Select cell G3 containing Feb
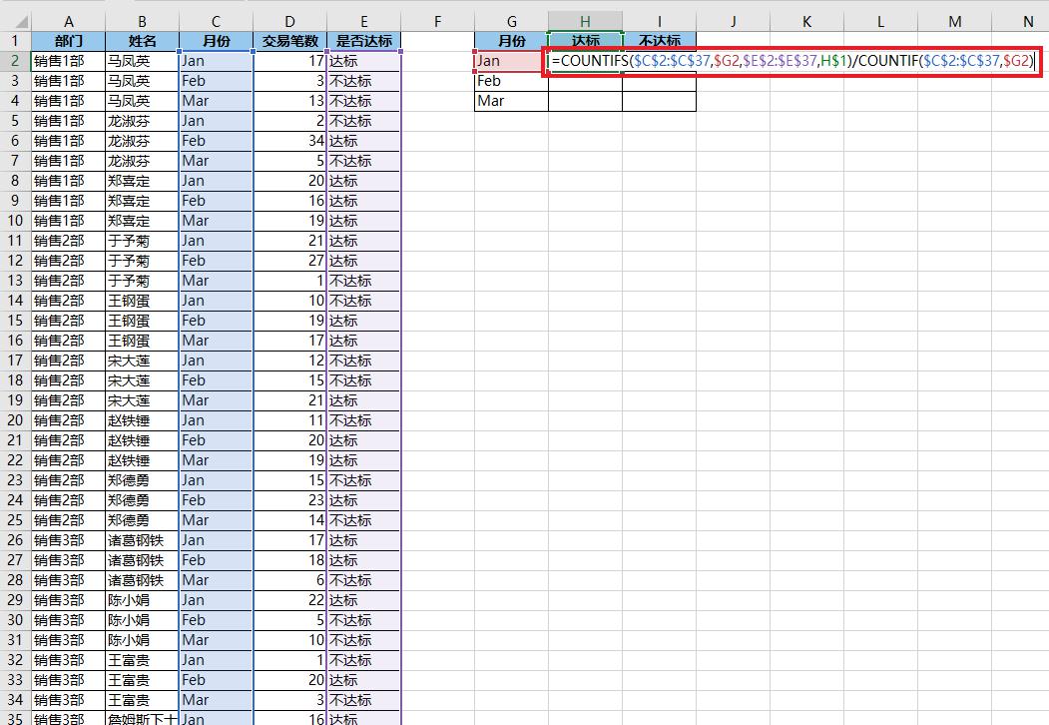 tap(512, 81)
